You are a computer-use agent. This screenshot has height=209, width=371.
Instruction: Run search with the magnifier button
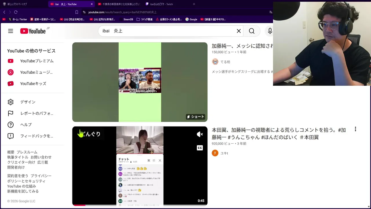[x=252, y=31]
